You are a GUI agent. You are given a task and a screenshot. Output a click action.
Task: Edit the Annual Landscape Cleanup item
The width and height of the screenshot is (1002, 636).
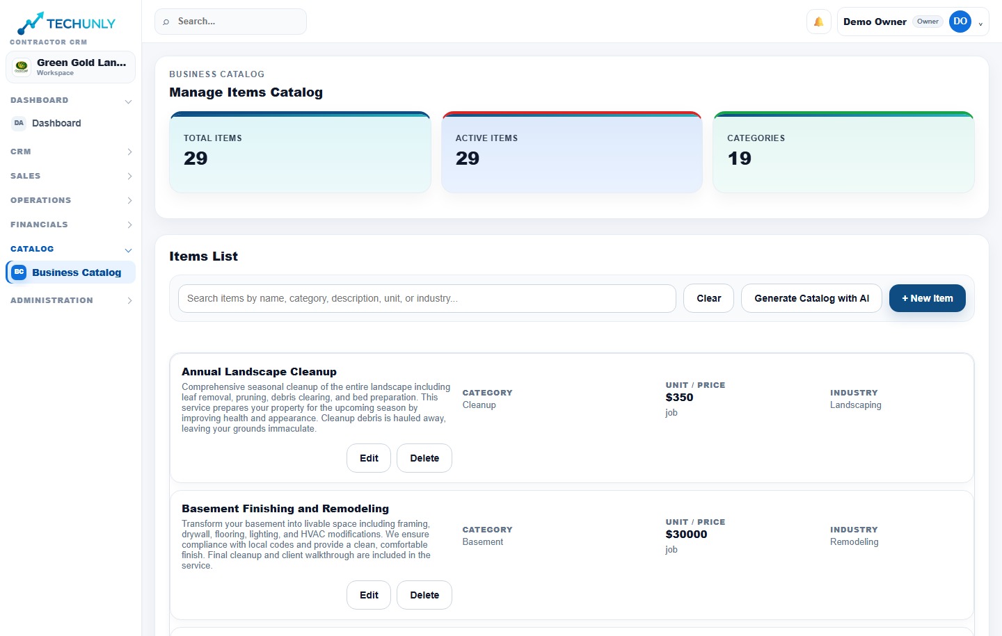[369, 458]
